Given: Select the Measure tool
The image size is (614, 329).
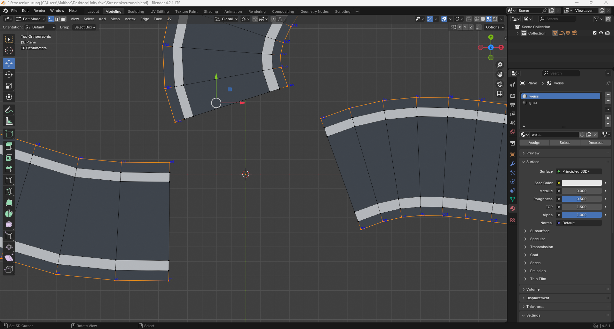Looking at the screenshot, I should point(9,121).
